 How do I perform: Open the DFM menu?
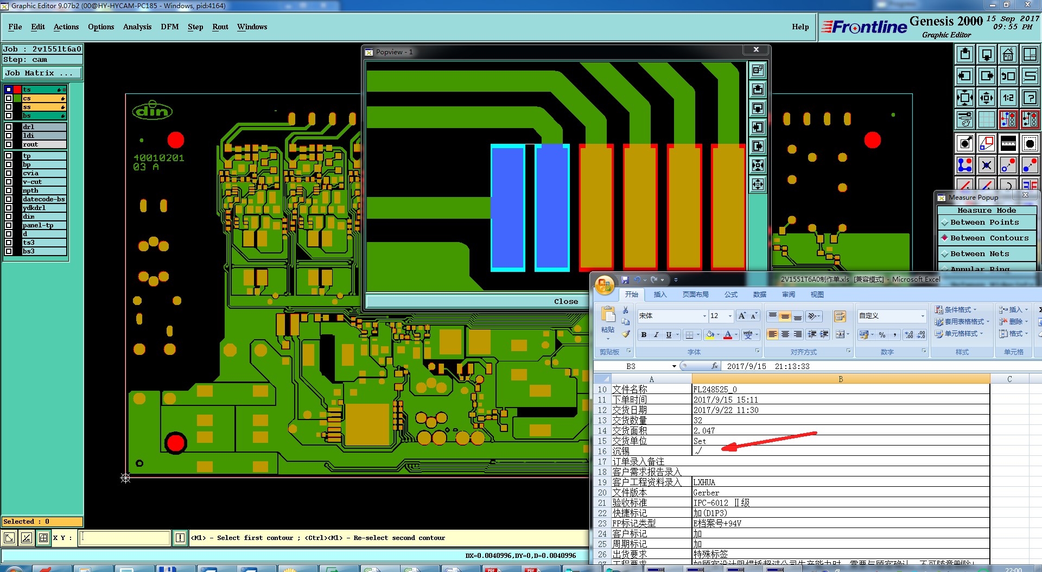[170, 27]
